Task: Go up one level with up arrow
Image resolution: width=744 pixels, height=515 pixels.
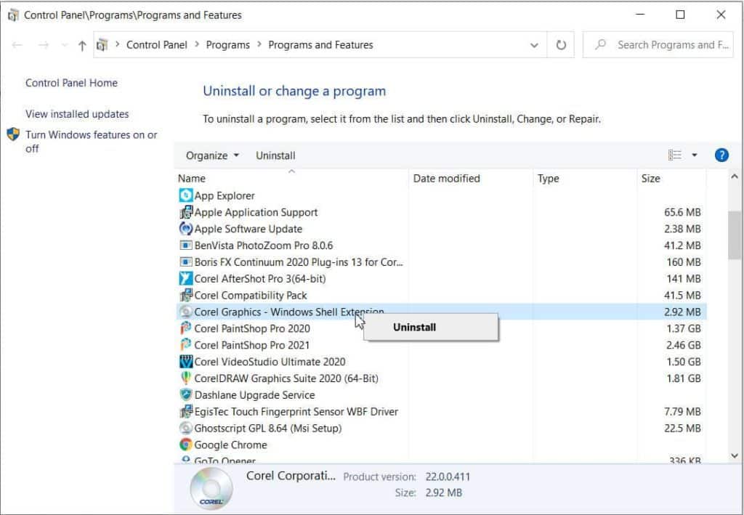Action: (x=81, y=45)
